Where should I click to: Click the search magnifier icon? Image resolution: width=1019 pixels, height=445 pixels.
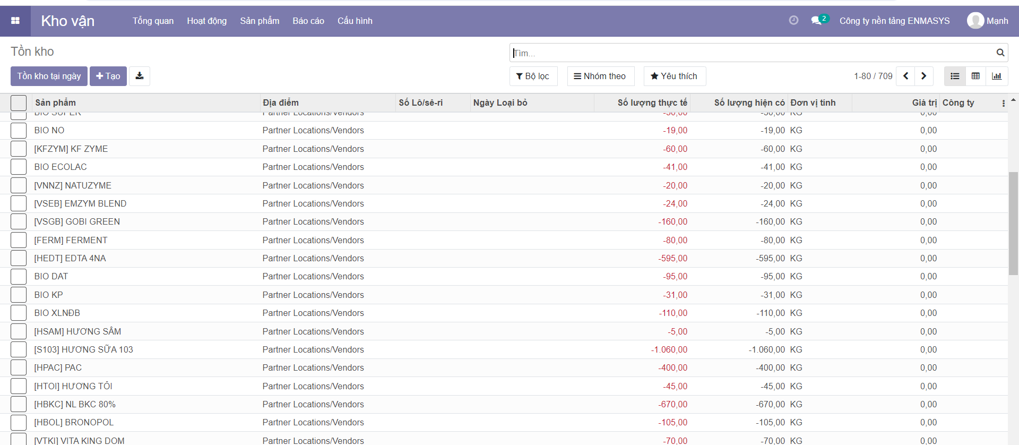[1000, 53]
